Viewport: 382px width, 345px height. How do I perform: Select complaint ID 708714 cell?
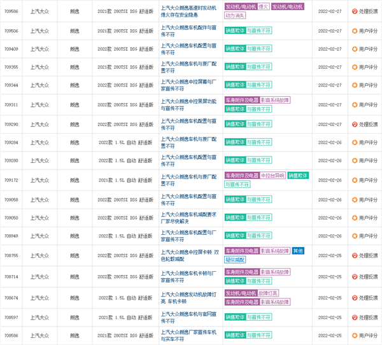click(11, 277)
